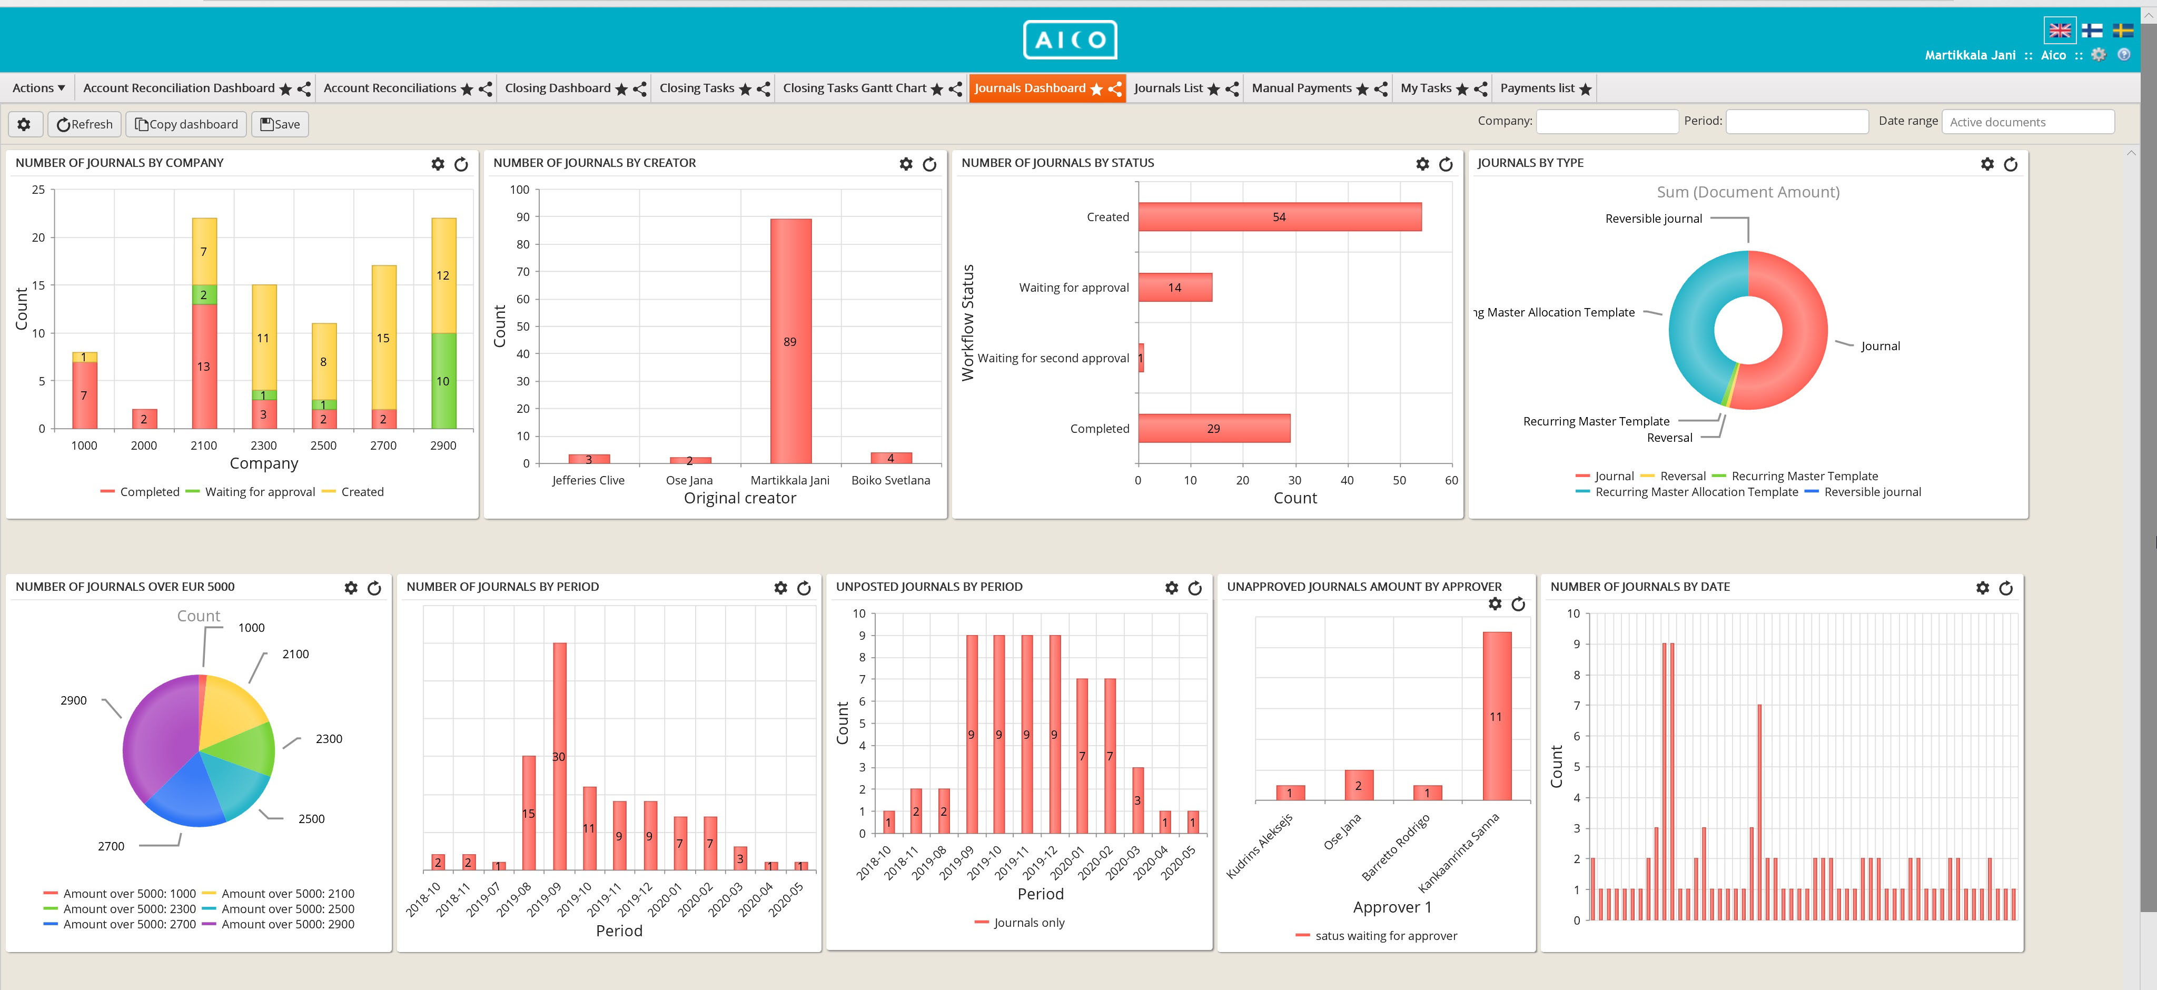Open settings for Number of Journals by Company widget

tap(438, 163)
